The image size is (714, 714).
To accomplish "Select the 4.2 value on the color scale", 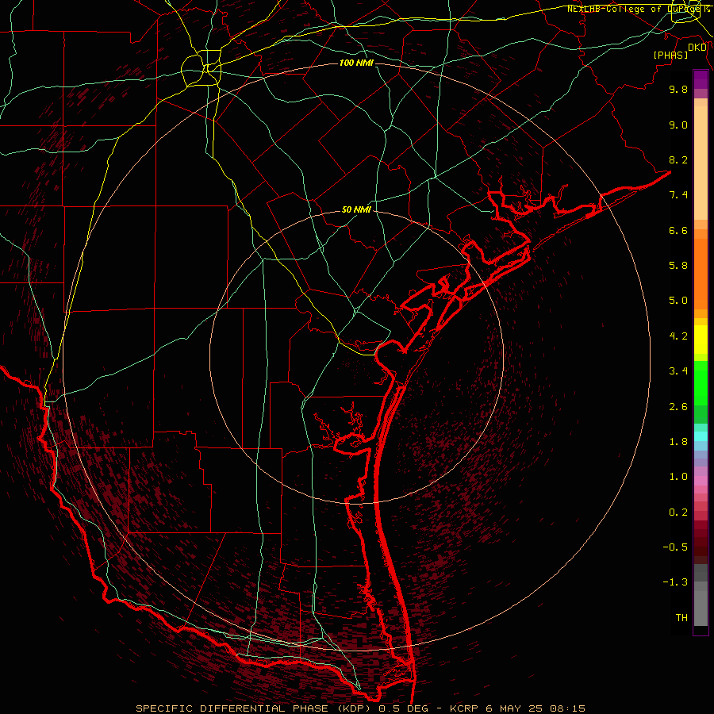I will point(678,336).
